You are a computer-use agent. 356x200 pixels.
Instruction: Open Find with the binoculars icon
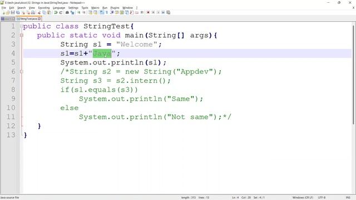tap(67, 12)
